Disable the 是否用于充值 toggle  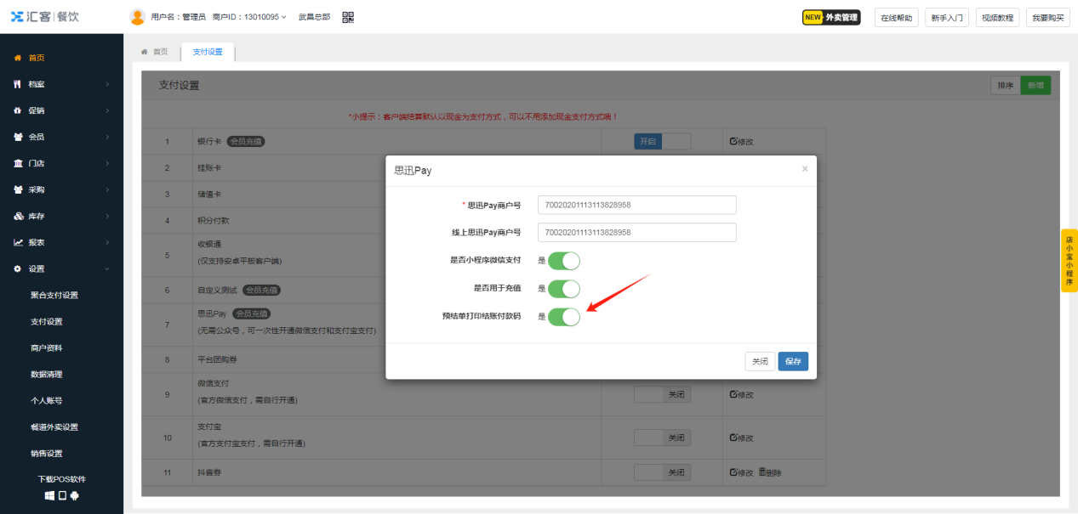[566, 289]
